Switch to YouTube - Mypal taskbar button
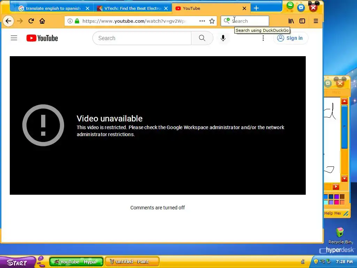357x268 pixels. pyautogui.click(x=76, y=262)
